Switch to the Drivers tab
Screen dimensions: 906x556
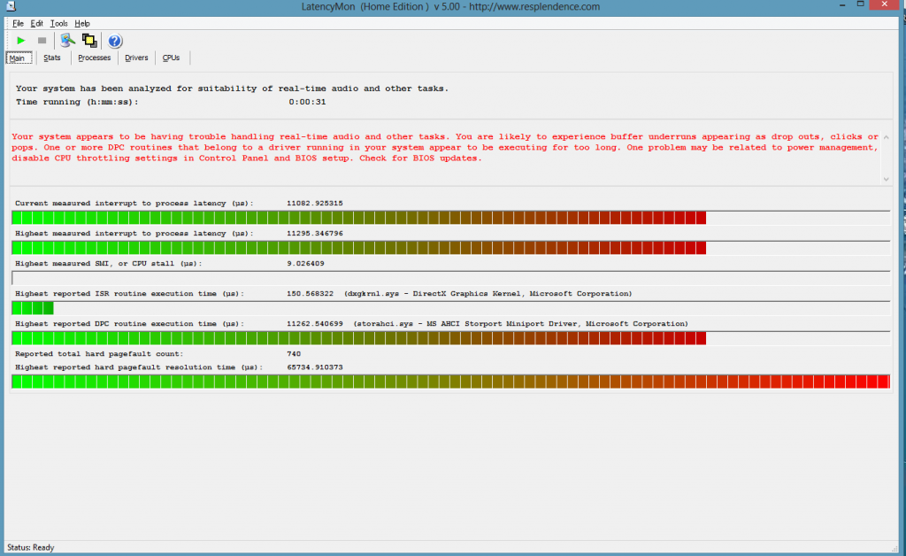136,58
